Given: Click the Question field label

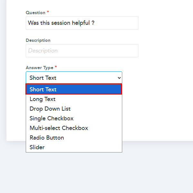Looking at the screenshot, I should (35, 13).
